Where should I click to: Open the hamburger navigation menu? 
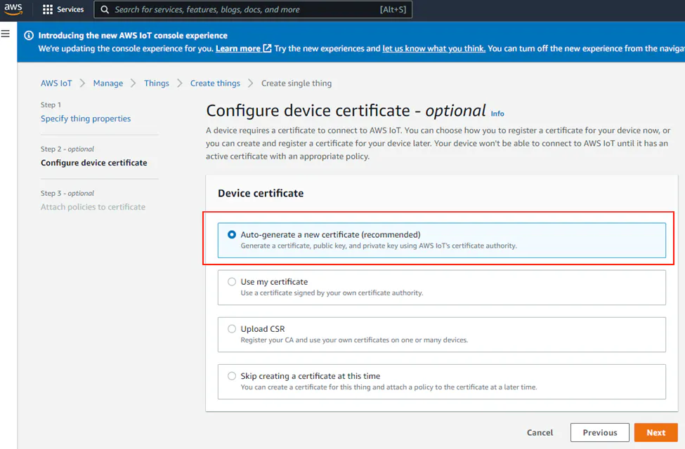click(x=5, y=34)
